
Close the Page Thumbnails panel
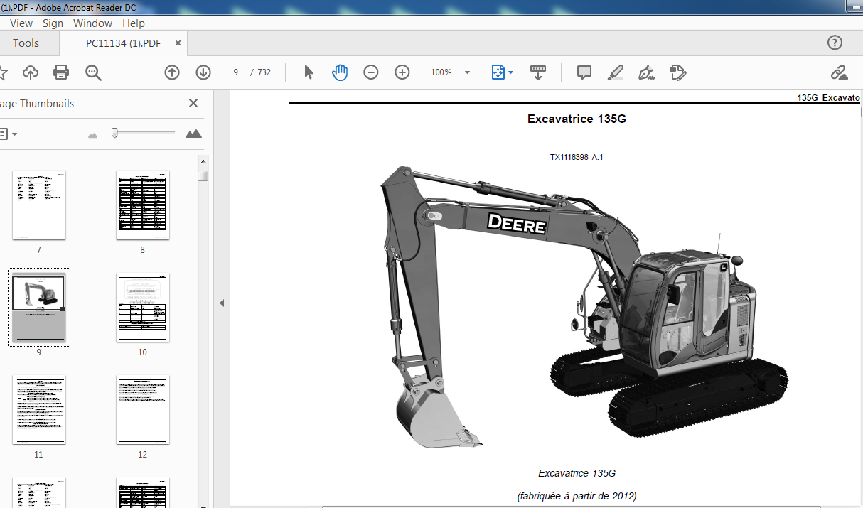[x=193, y=103]
